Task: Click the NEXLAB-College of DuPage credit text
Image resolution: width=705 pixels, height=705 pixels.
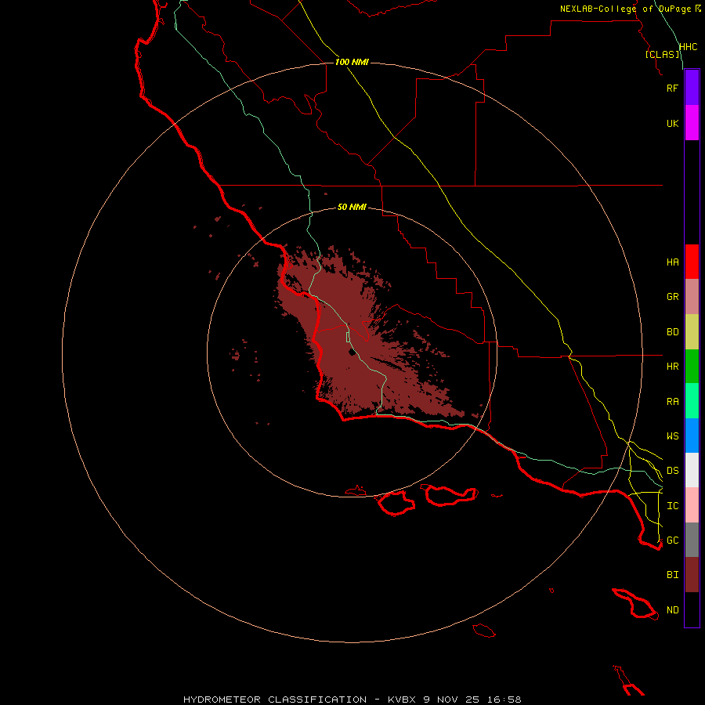Action: [x=625, y=9]
